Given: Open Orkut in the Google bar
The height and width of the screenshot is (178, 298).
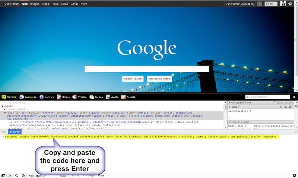Looking at the screenshot, I should click(64, 4).
